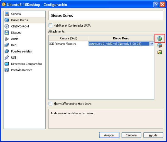Viewport: 167px width, 142px height.
Task: Expand the ubuntu8-10_hdd0.vdi disk dropdown
Action: coord(152,44)
